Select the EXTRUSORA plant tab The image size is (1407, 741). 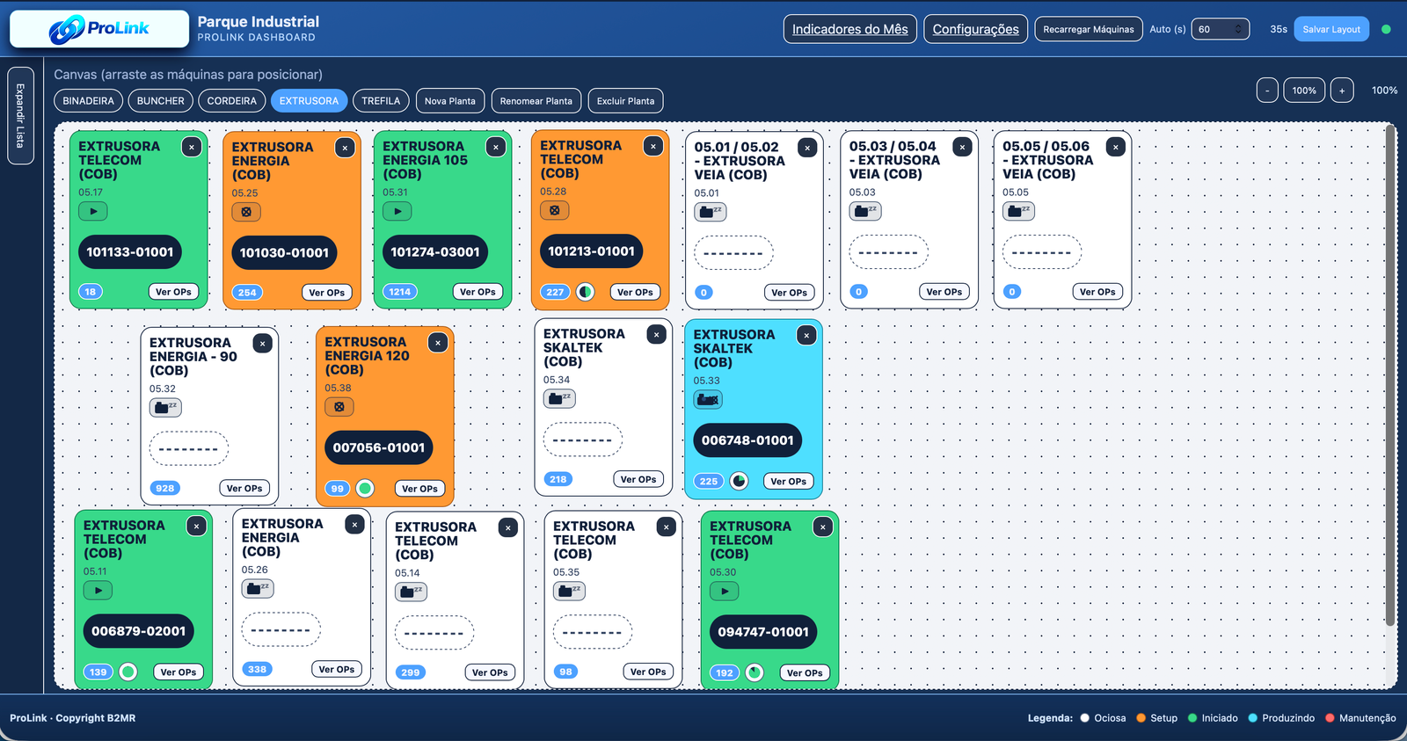[x=310, y=101]
